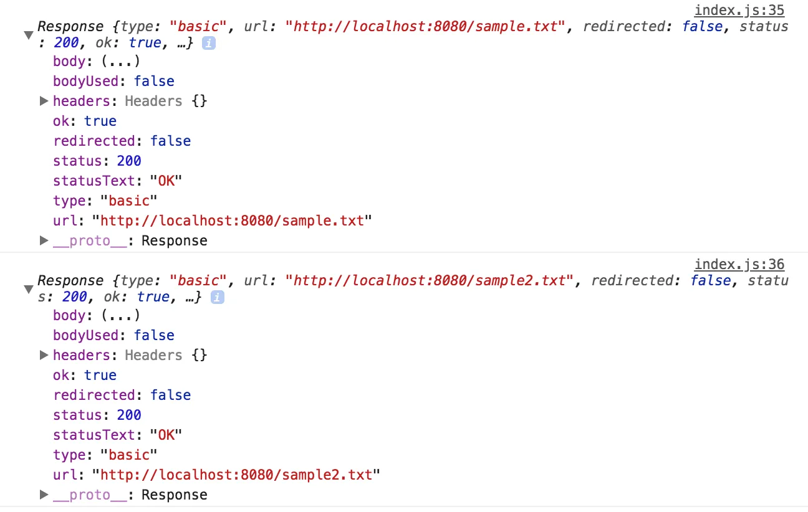Open the index.js:35 source link

(739, 10)
